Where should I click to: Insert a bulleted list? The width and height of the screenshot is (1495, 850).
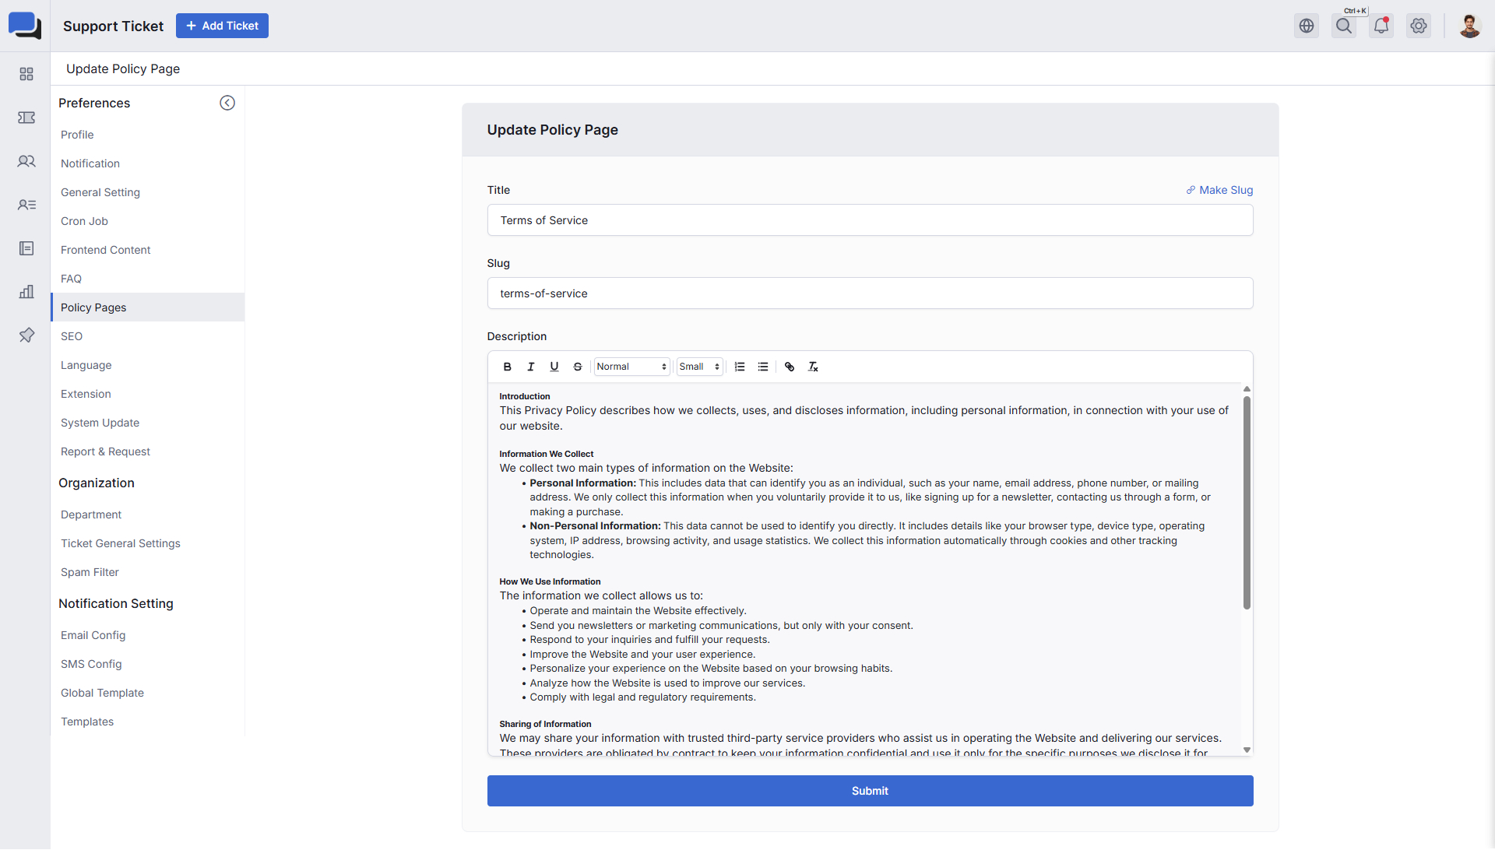point(763,367)
